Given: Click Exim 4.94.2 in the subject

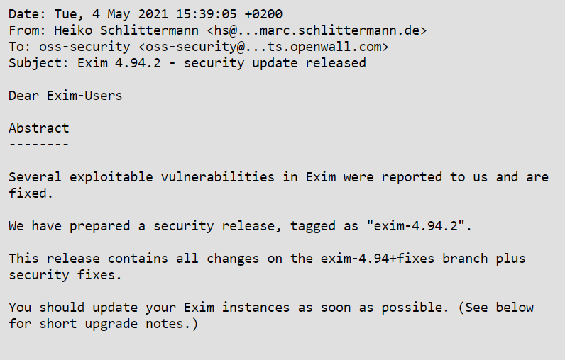Looking at the screenshot, I should [x=119, y=63].
